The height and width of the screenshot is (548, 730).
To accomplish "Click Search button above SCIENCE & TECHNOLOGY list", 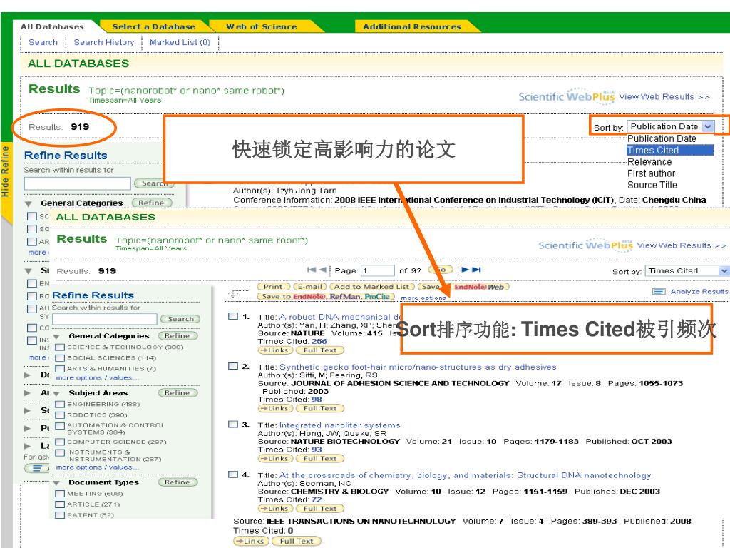I will [180, 319].
